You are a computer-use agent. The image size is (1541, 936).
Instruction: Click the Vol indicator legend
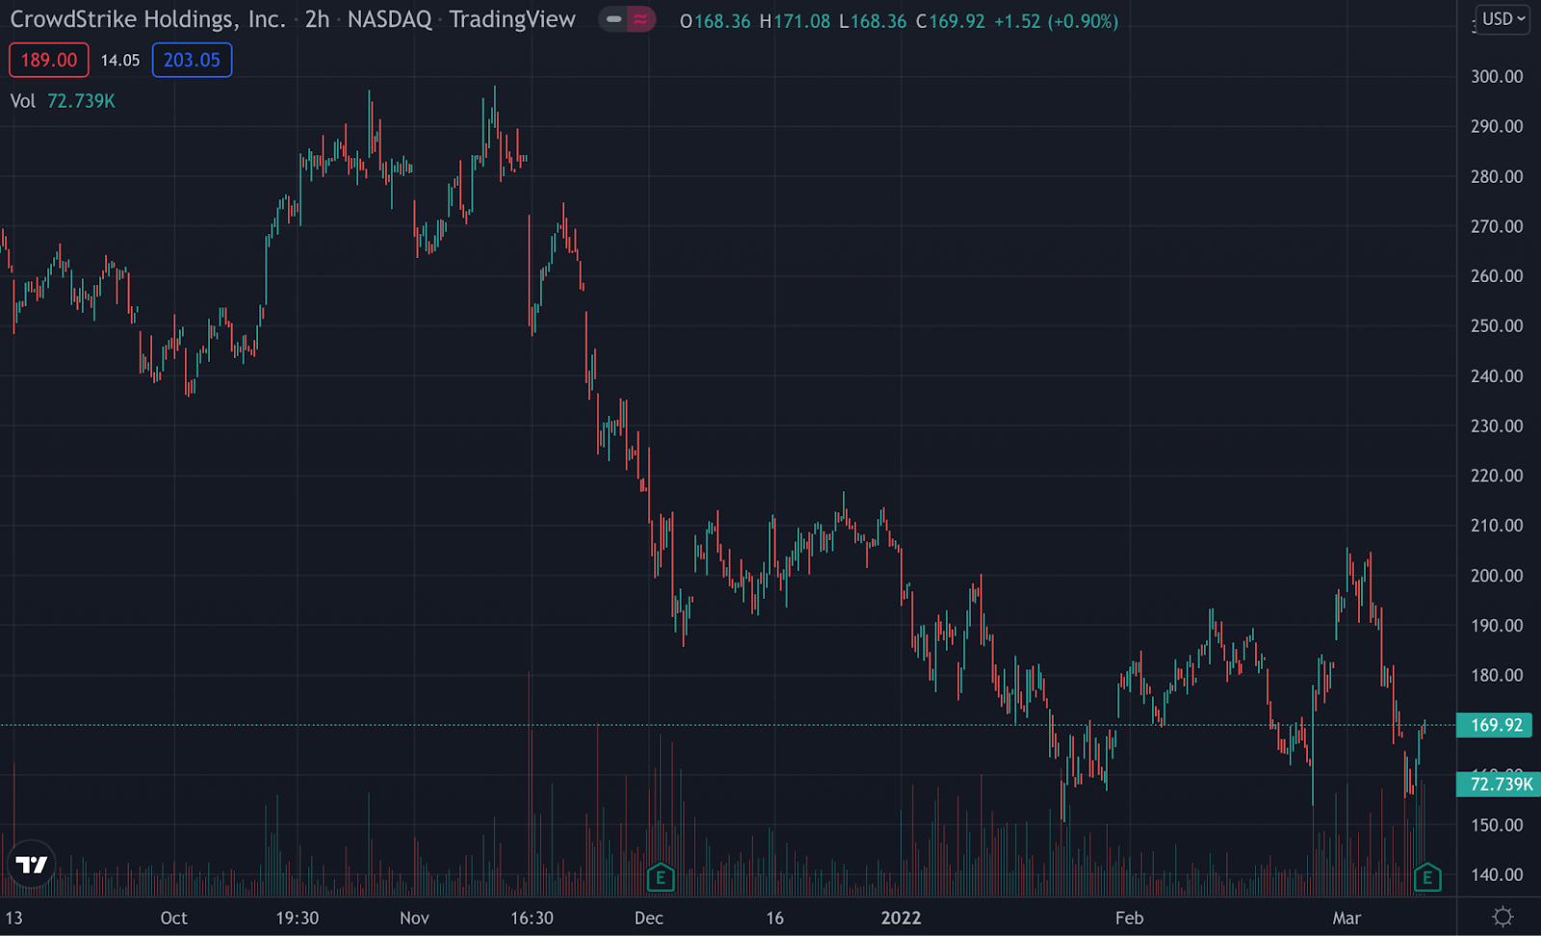coord(63,101)
